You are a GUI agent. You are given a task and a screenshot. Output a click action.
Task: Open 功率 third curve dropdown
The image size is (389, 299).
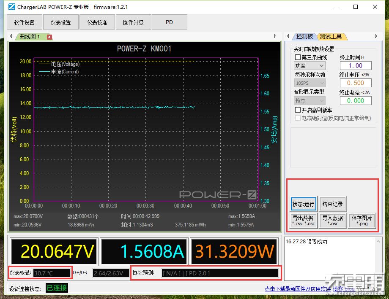[310, 66]
